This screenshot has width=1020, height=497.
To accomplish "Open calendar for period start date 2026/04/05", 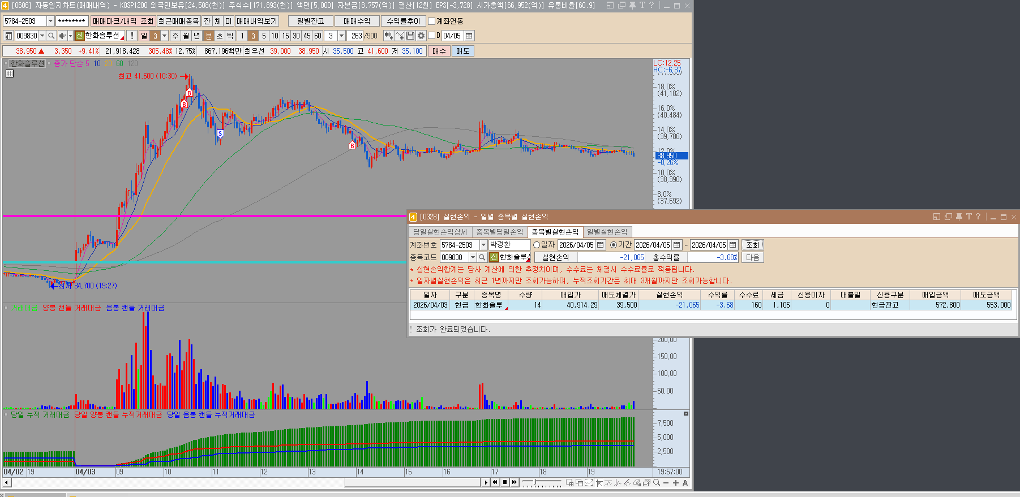I will 677,245.
